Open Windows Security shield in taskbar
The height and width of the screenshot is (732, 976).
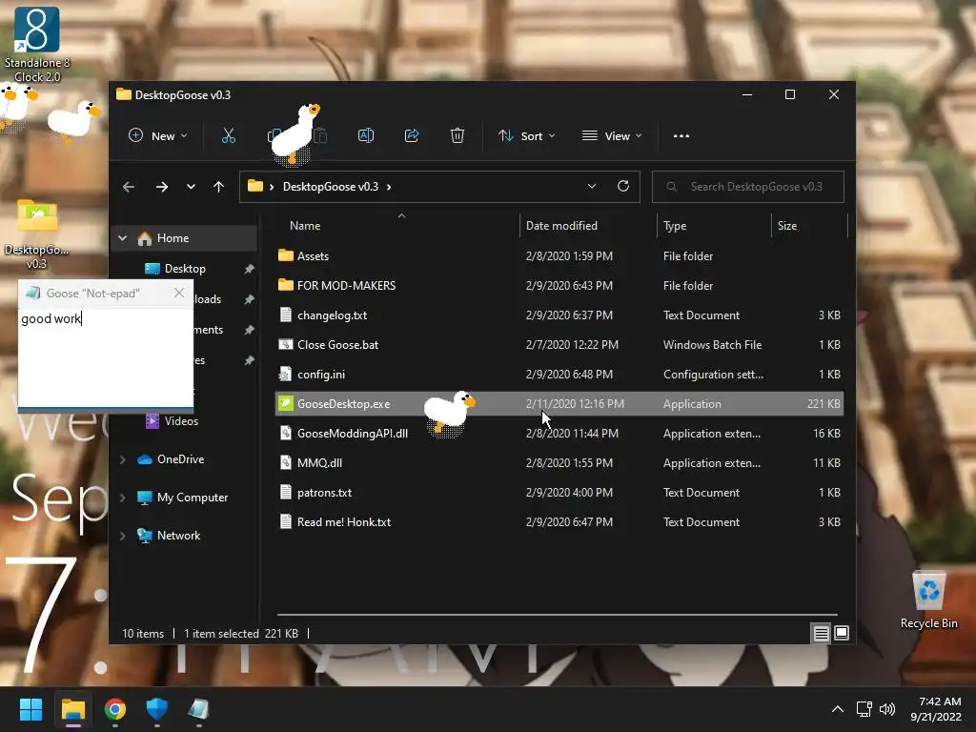pyautogui.click(x=157, y=709)
